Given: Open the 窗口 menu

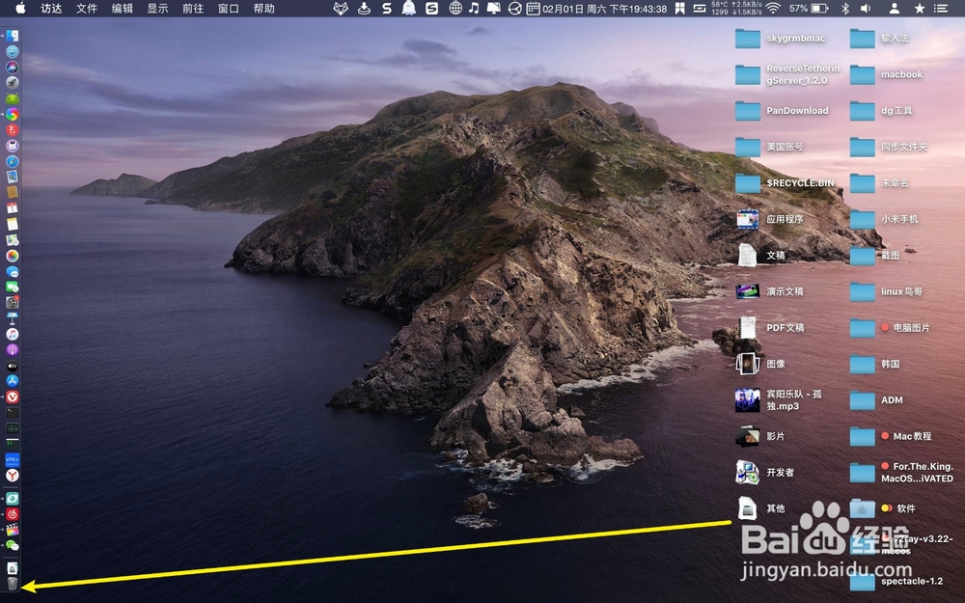Looking at the screenshot, I should coord(229,8).
